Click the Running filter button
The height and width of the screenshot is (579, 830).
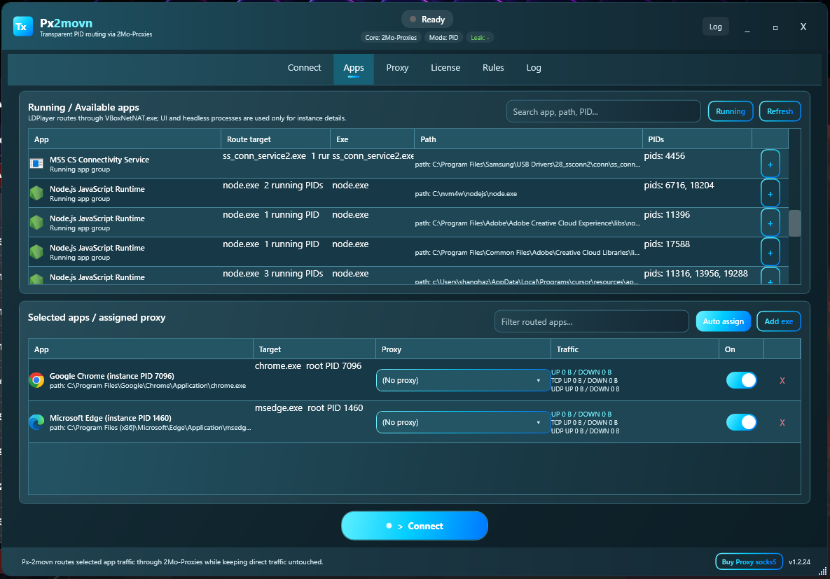(x=730, y=111)
